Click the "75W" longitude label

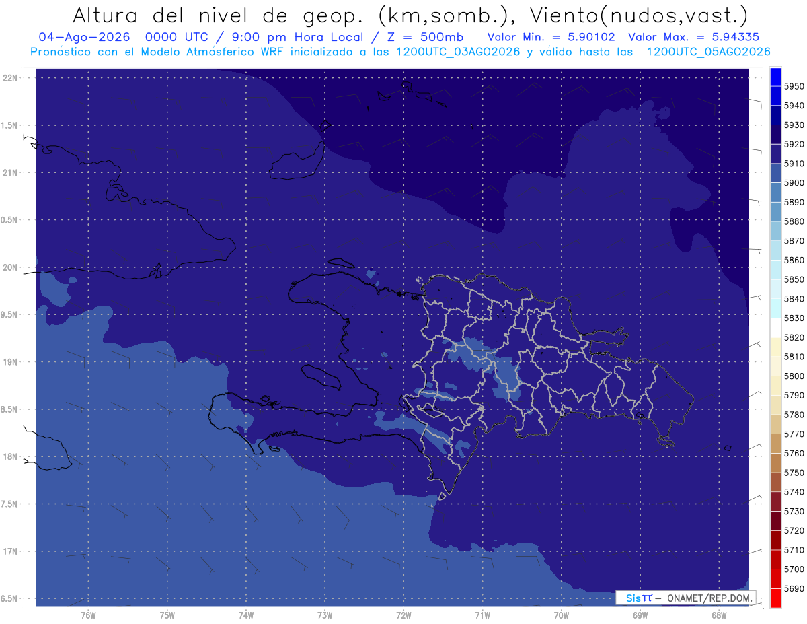[x=167, y=616]
